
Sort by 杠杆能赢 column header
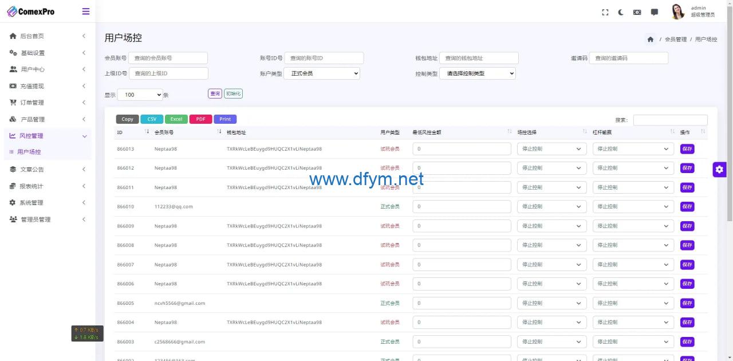click(x=633, y=132)
